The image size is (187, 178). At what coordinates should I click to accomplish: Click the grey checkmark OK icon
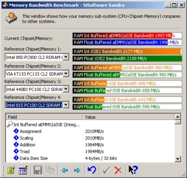106,170
